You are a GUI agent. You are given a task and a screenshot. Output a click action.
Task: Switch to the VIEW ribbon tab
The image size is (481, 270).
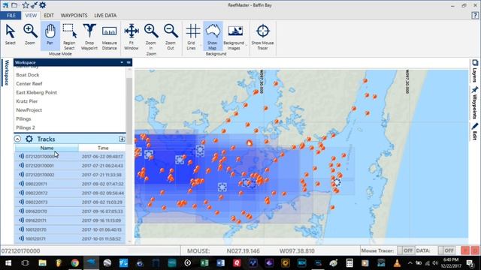click(31, 15)
